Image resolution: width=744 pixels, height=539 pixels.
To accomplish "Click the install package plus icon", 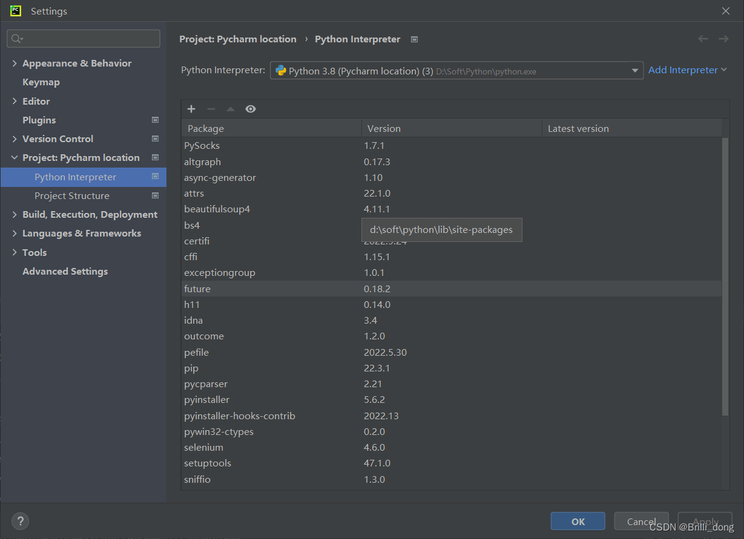I will [x=191, y=109].
